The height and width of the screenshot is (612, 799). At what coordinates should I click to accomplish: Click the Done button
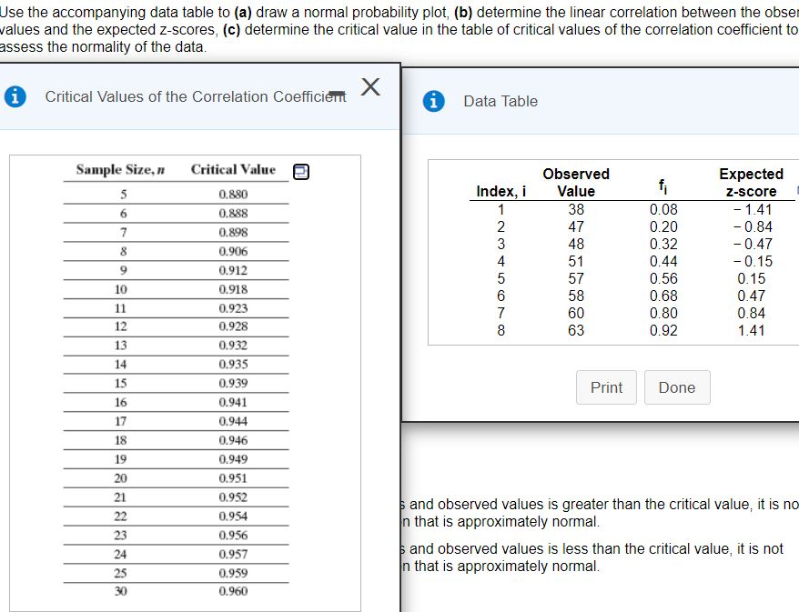pos(677,387)
